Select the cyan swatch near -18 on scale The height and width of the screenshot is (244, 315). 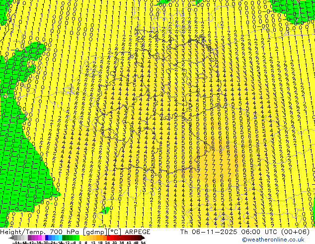(x=60, y=238)
